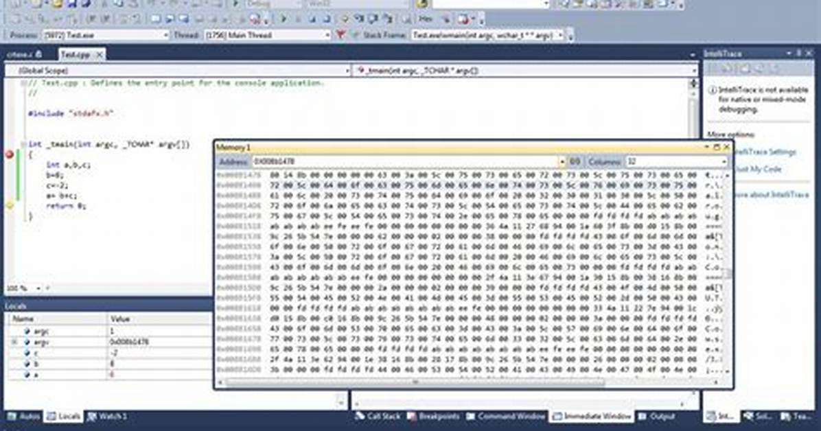Open the IntelliTrace Settings link

[x=765, y=152]
